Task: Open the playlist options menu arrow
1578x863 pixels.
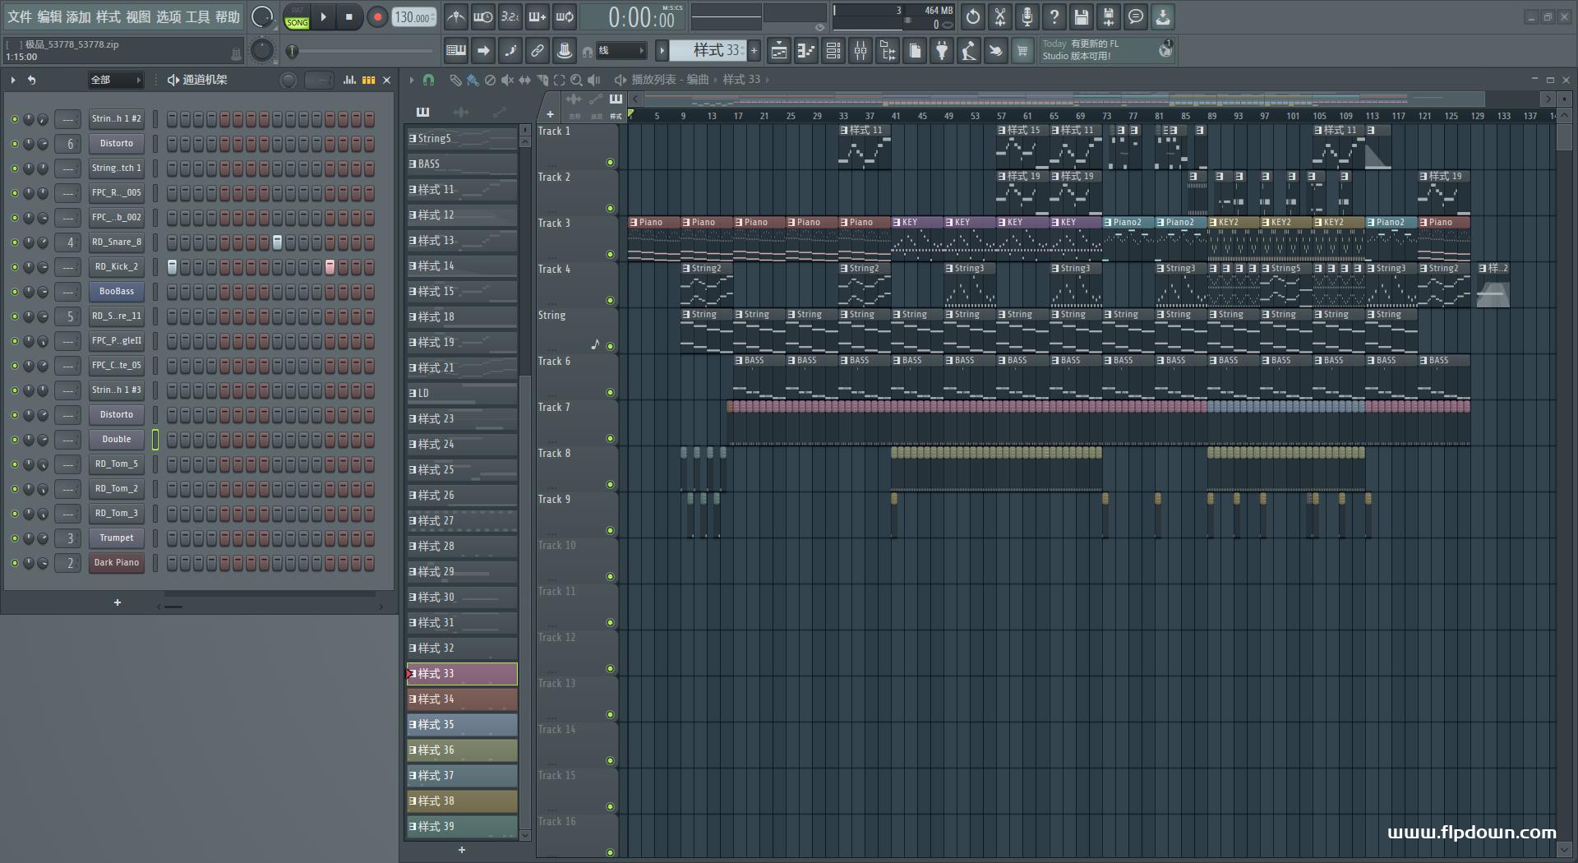Action: 412,80
